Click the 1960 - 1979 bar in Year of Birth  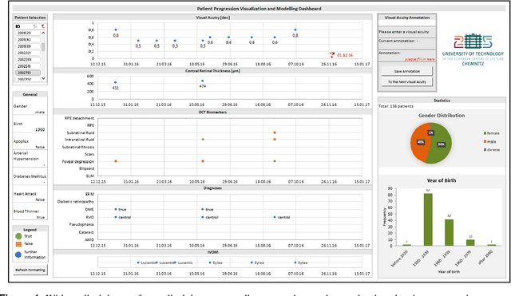470,243
